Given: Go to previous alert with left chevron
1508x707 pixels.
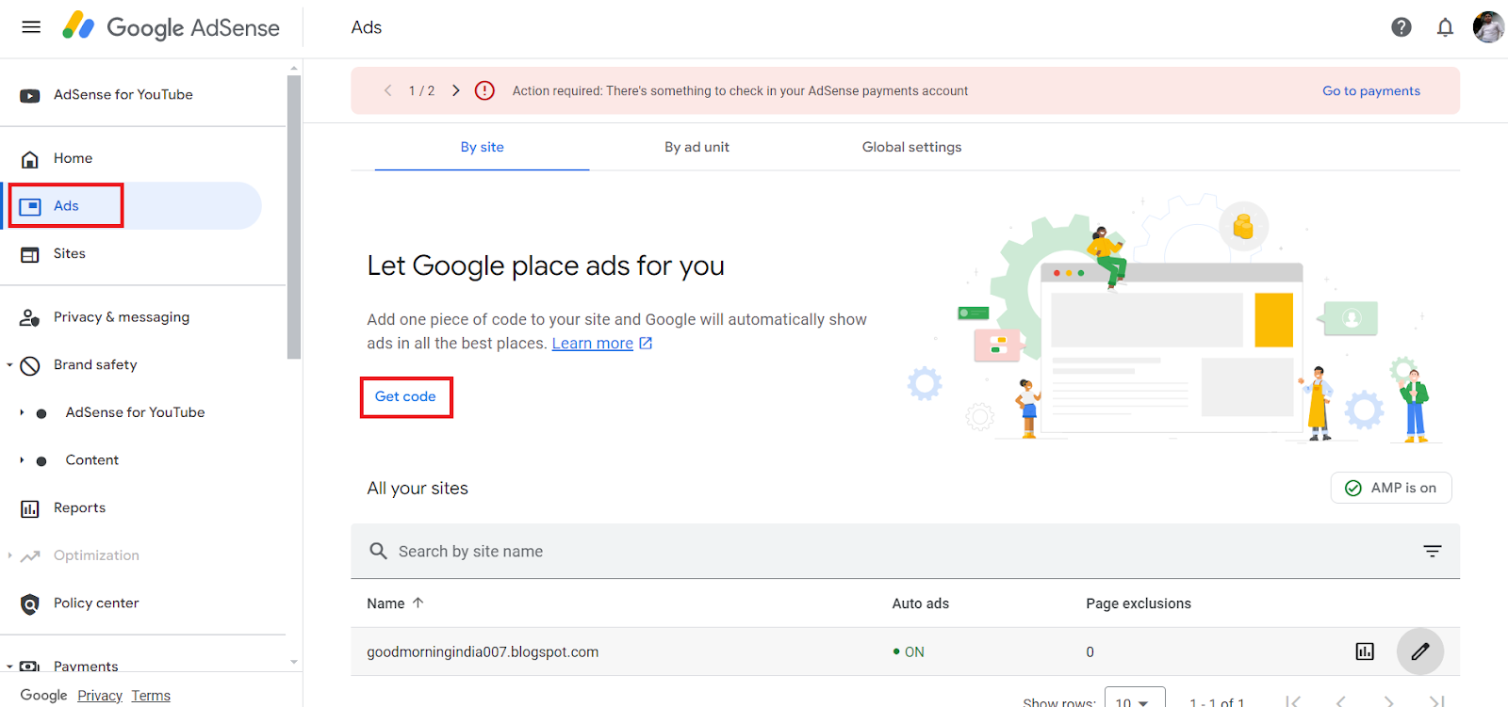Looking at the screenshot, I should click(x=387, y=90).
